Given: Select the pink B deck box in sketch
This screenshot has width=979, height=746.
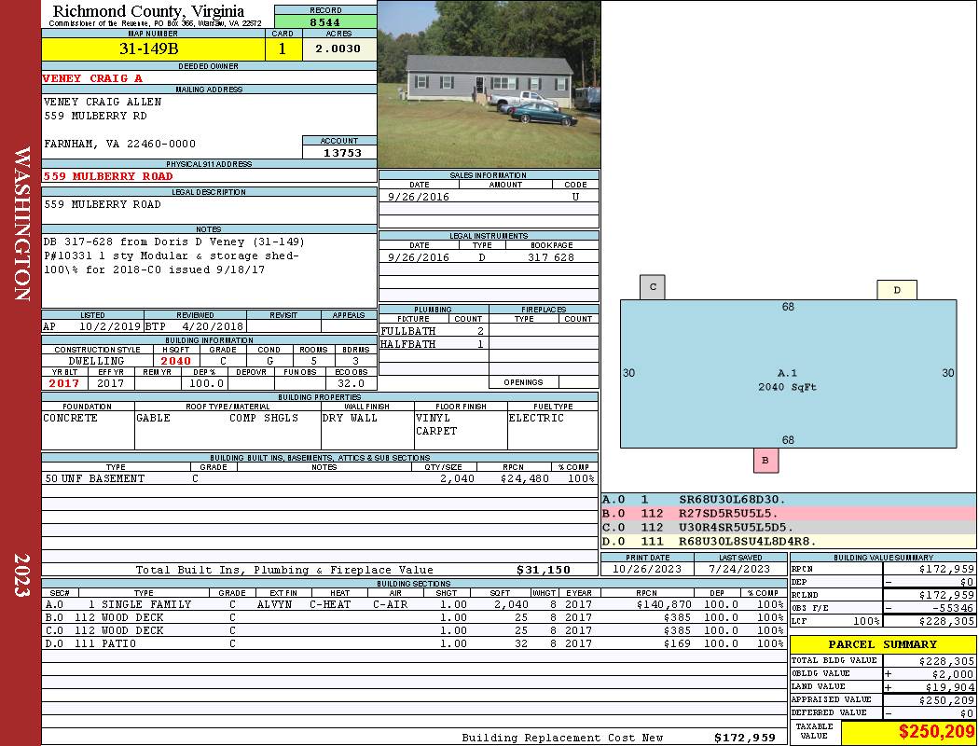Looking at the screenshot, I should pos(765,461).
